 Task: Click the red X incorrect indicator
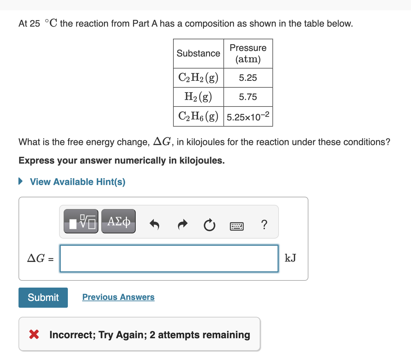[x=34, y=334]
